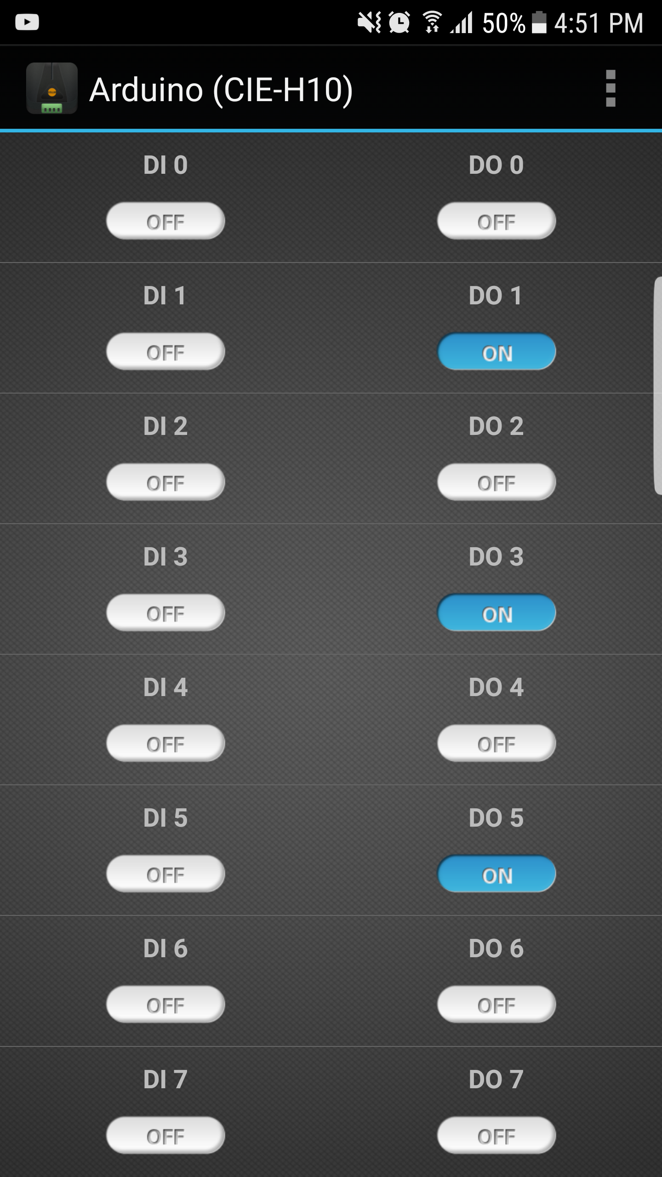Toggle DO 0 switch on
The width and height of the screenshot is (662, 1177).
click(496, 222)
